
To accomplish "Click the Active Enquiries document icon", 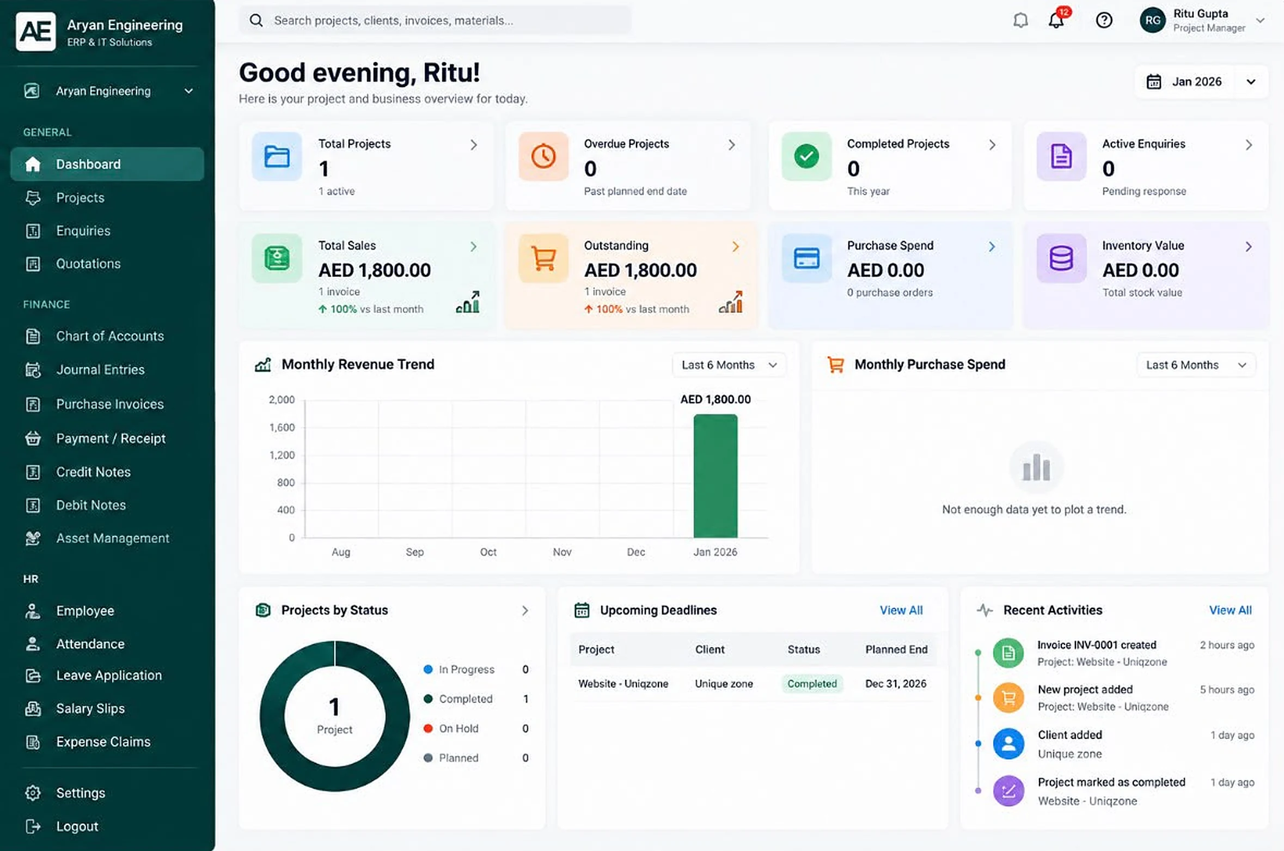I will (x=1061, y=156).
